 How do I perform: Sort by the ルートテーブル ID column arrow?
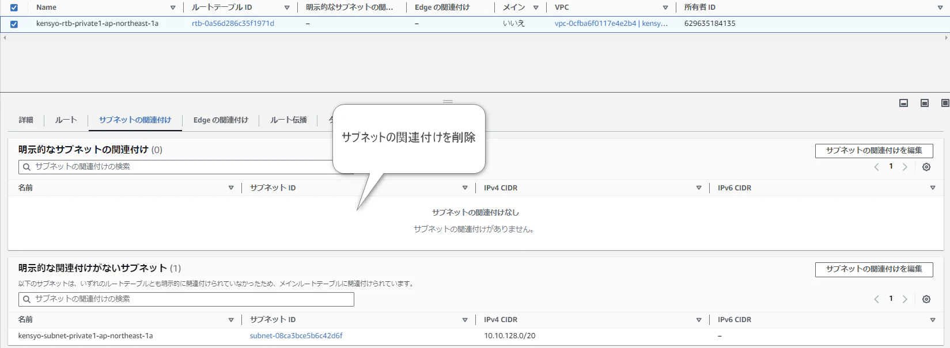(287, 7)
